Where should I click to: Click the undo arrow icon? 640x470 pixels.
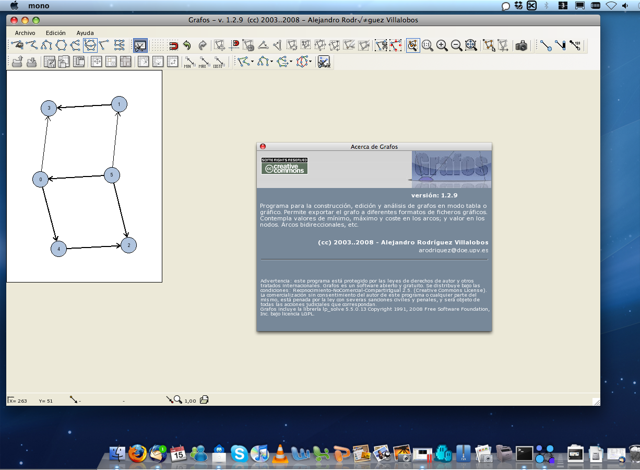pos(187,46)
